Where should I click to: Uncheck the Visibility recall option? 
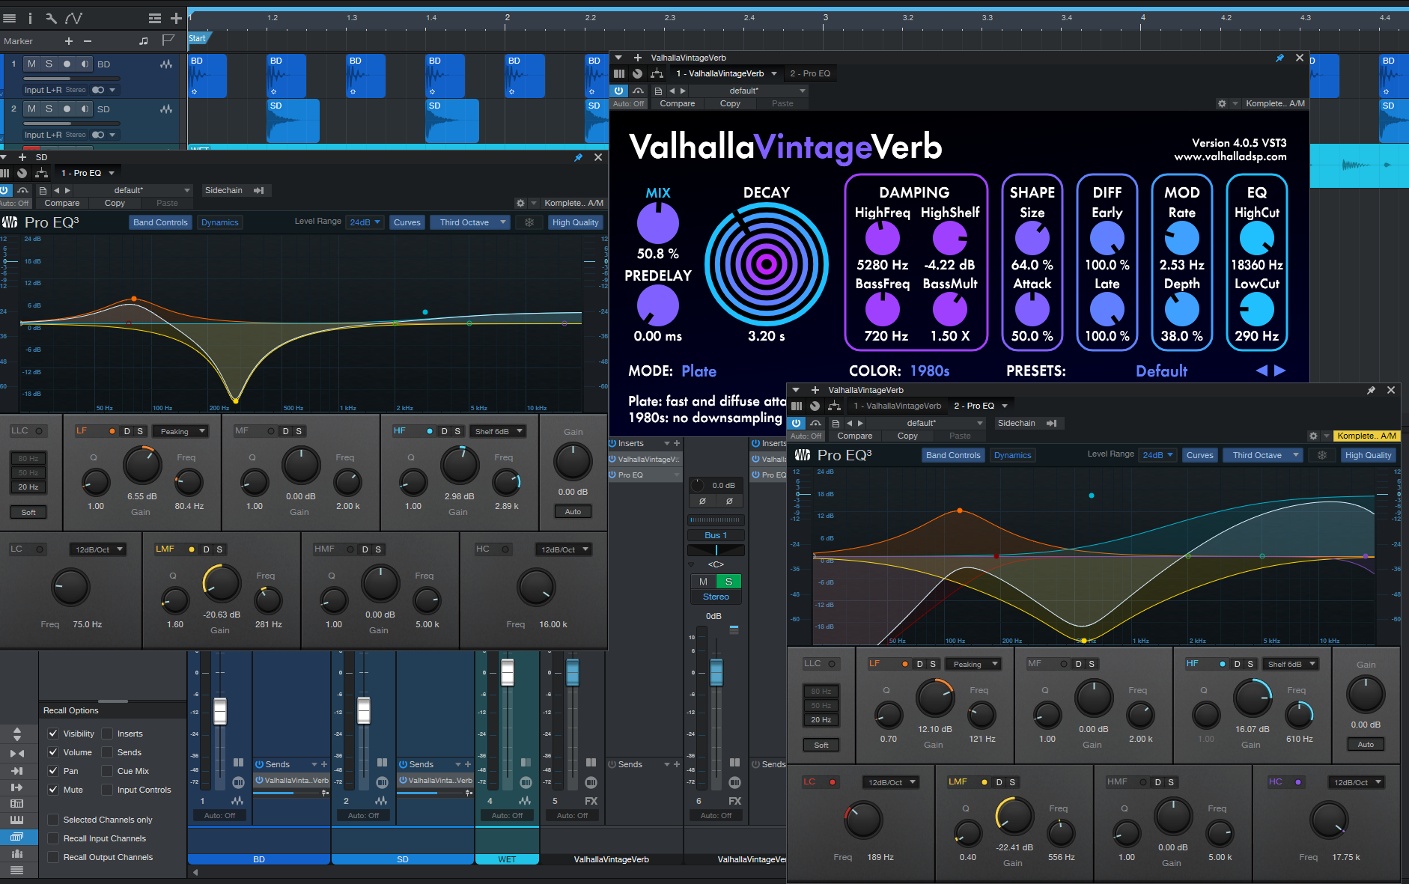tap(53, 734)
